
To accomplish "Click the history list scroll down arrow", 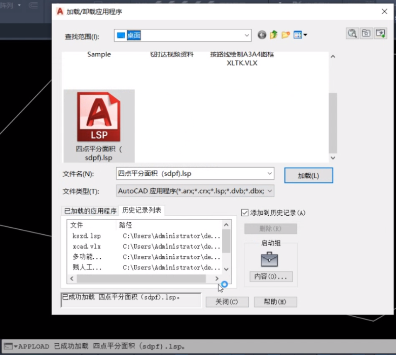I will tap(226, 269).
